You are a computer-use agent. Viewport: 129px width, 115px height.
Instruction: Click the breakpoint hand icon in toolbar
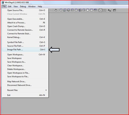tap(56, 10)
